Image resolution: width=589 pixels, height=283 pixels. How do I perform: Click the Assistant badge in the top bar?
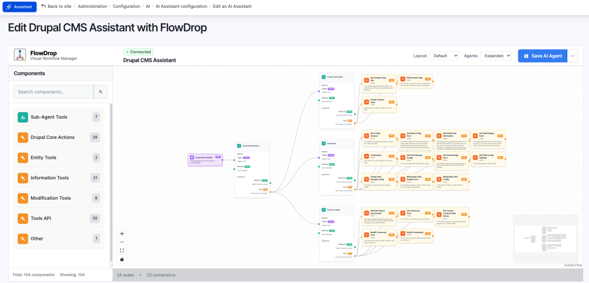[x=20, y=6]
